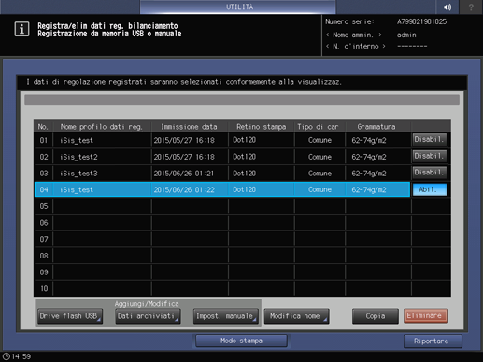Select highlighted row 04 iSis_test name

tap(77, 189)
